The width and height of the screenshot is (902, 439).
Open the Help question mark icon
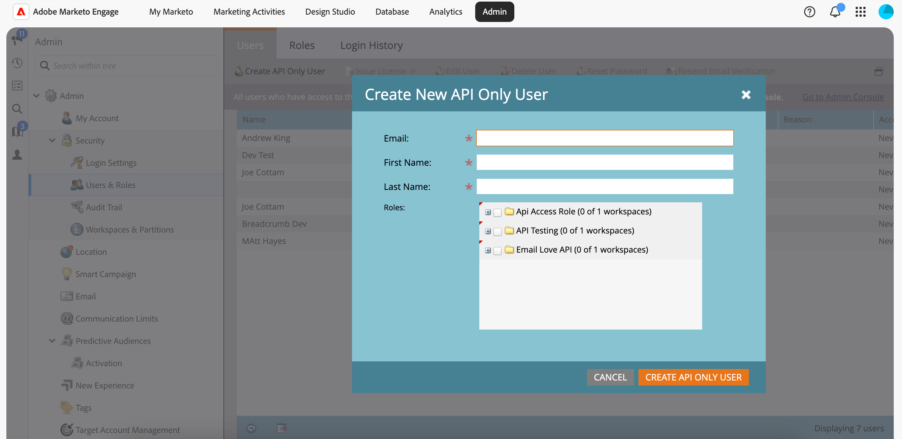pos(809,12)
